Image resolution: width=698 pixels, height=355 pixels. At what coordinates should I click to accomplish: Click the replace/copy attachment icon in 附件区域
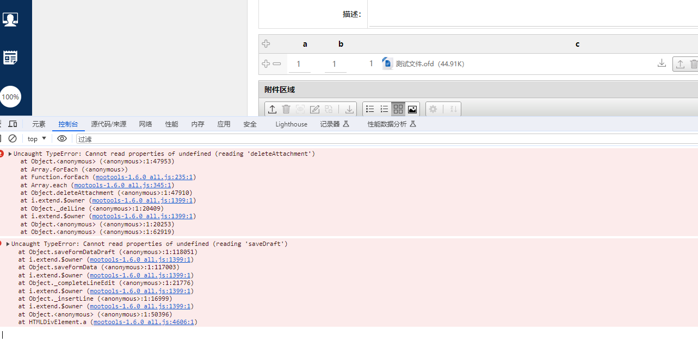coord(329,109)
